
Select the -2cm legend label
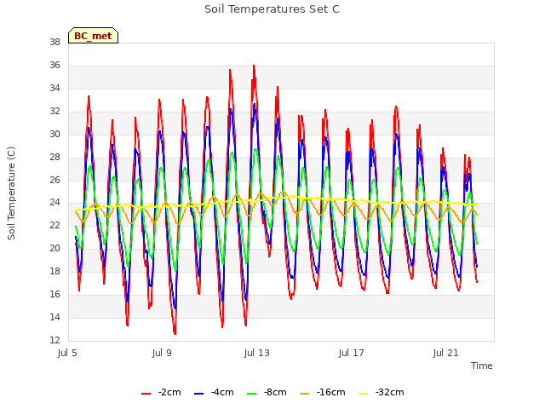click(169, 392)
